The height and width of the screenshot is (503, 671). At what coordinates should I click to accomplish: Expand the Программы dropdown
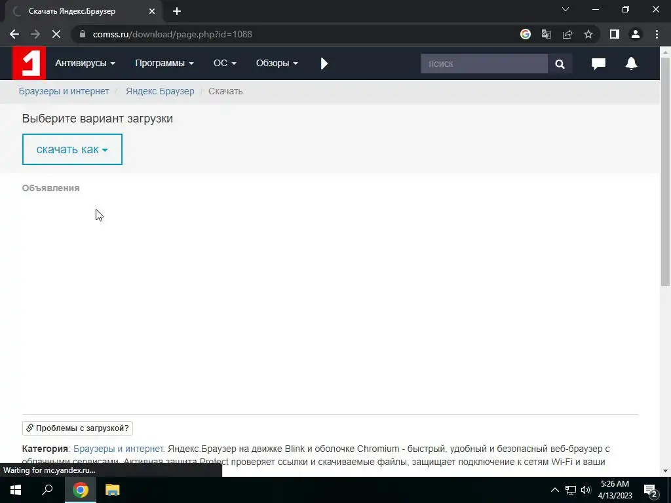164,64
